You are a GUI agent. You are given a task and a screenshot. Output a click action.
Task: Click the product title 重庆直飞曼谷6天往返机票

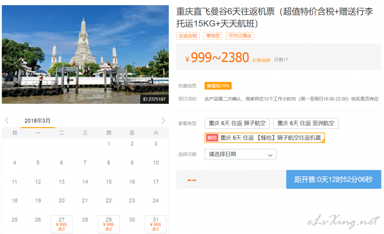coord(275,17)
